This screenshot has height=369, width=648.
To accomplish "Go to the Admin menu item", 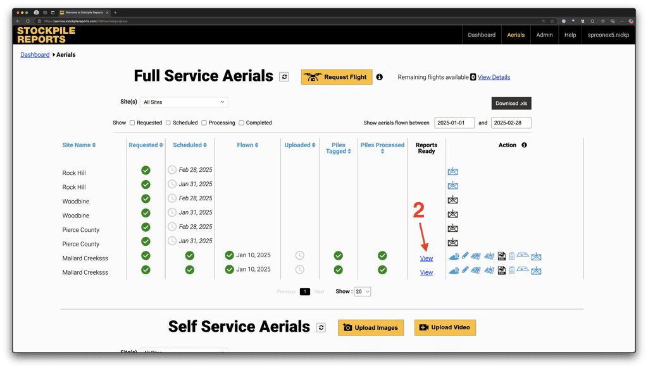I will (x=544, y=35).
